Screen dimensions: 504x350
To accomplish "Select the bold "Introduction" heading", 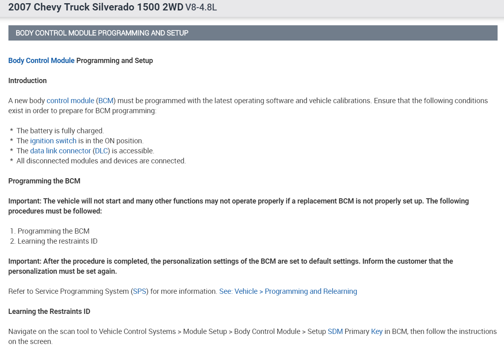I will tap(27, 81).
